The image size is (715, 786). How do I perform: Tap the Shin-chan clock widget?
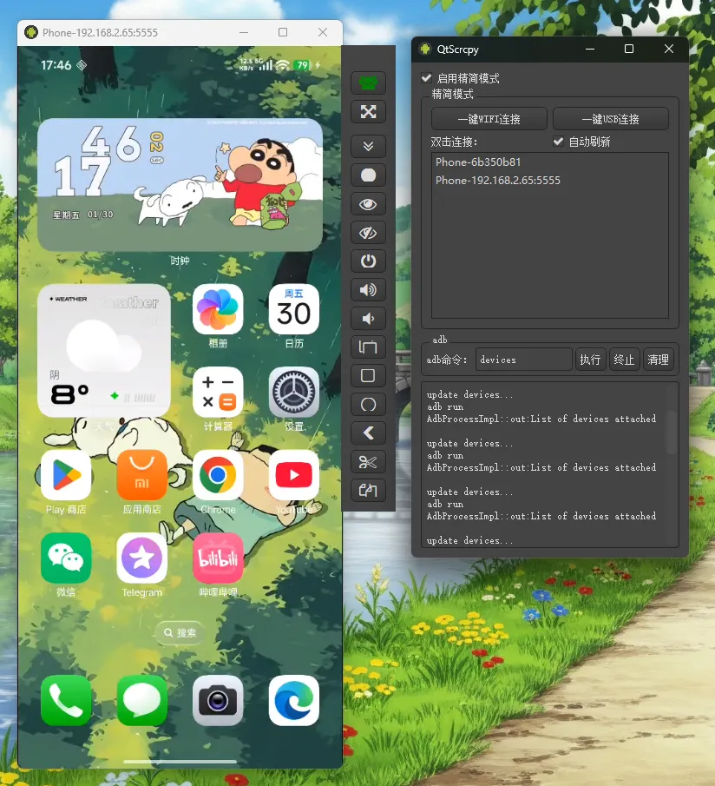(x=180, y=184)
